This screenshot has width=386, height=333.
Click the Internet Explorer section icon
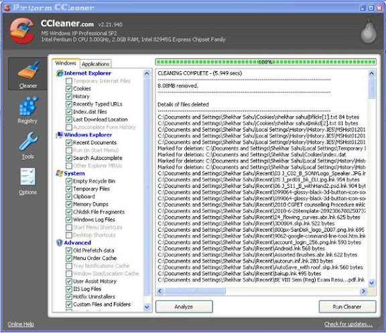[60, 73]
